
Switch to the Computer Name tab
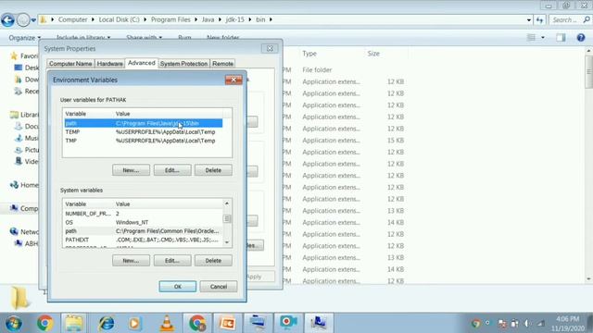pos(70,64)
